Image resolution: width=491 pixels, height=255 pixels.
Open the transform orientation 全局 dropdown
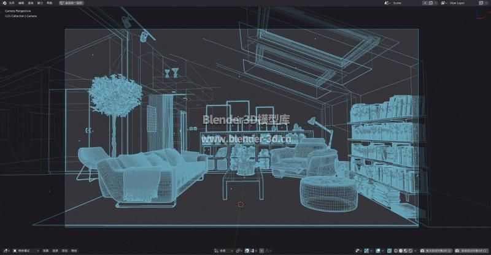223,251
